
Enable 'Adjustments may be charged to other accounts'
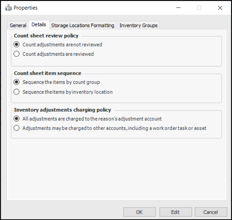click(16, 128)
